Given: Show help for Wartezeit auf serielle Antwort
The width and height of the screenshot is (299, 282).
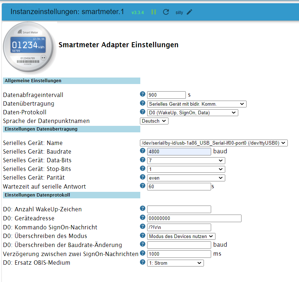Looking at the screenshot, I should tap(142, 185).
